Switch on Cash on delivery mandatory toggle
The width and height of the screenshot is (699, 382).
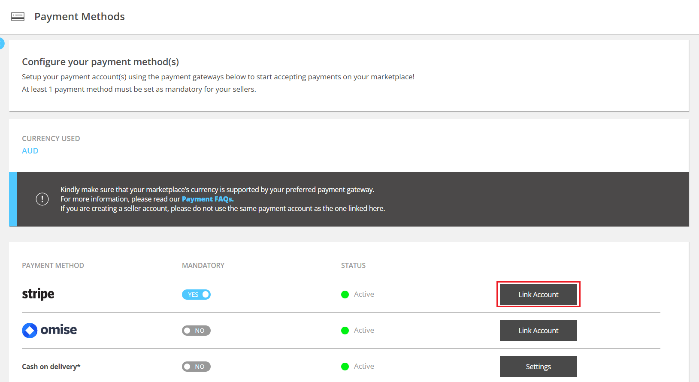[x=196, y=367]
